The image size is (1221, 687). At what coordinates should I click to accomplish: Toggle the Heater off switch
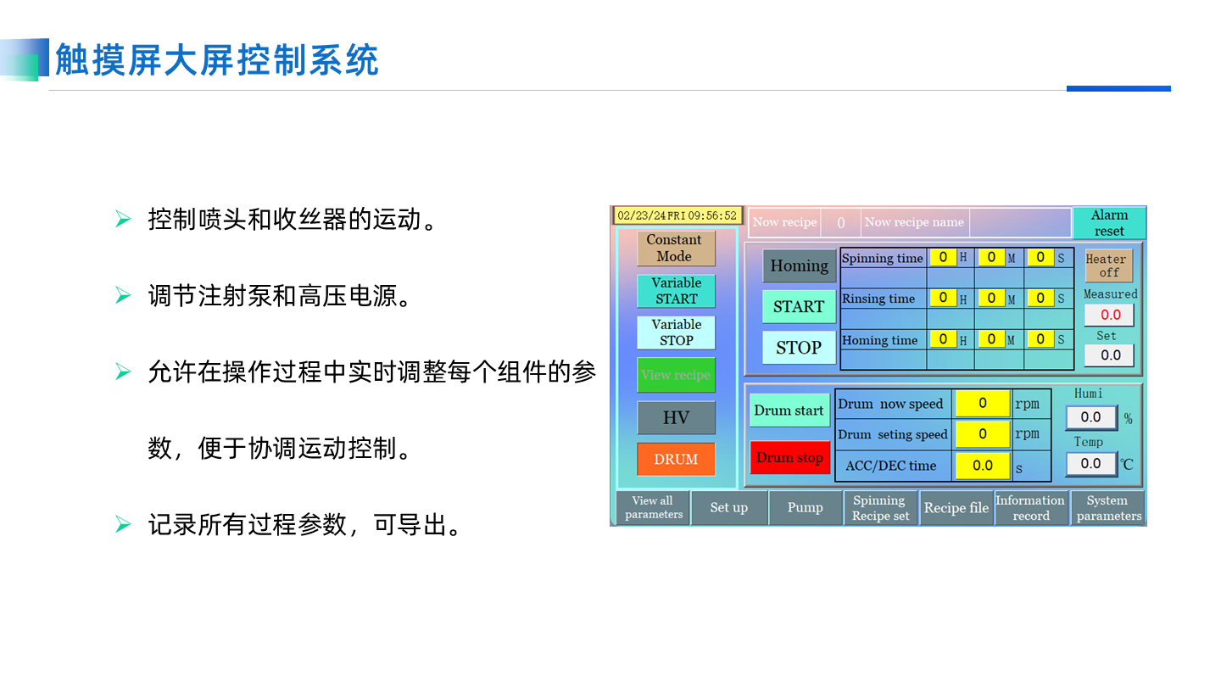point(1108,265)
